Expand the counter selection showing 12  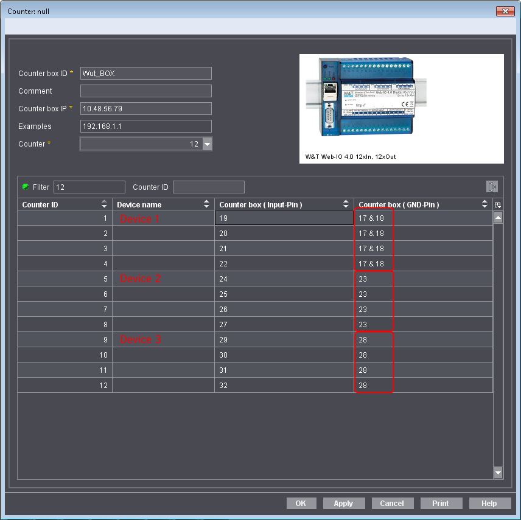(208, 144)
